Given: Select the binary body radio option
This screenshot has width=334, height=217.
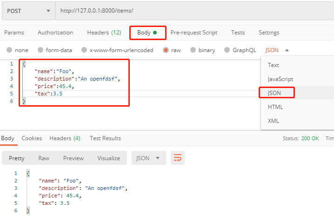Looking at the screenshot, I should [193, 50].
